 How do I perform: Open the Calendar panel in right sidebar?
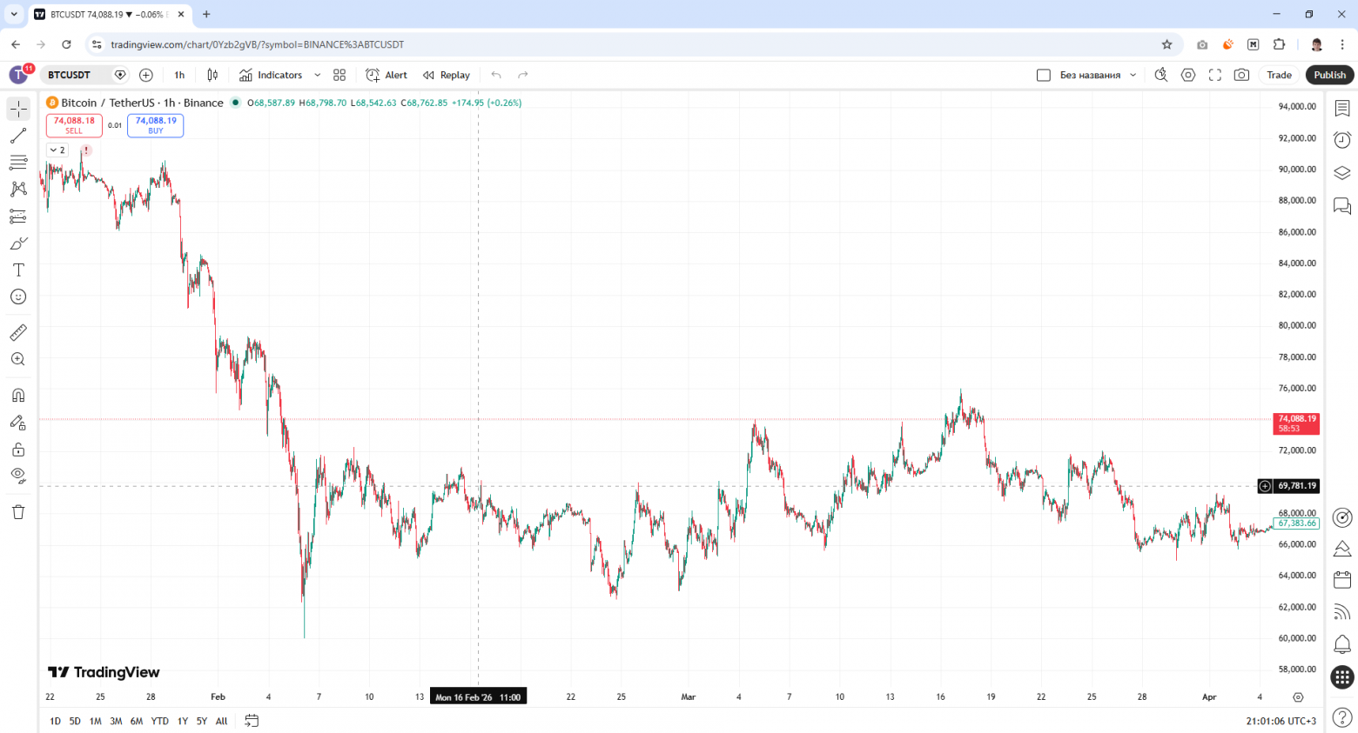pos(1342,580)
